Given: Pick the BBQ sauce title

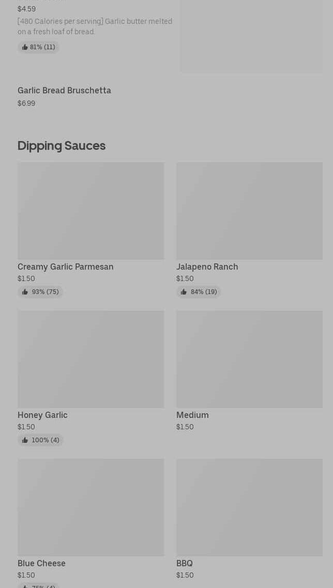Looking at the screenshot, I should [x=184, y=563].
